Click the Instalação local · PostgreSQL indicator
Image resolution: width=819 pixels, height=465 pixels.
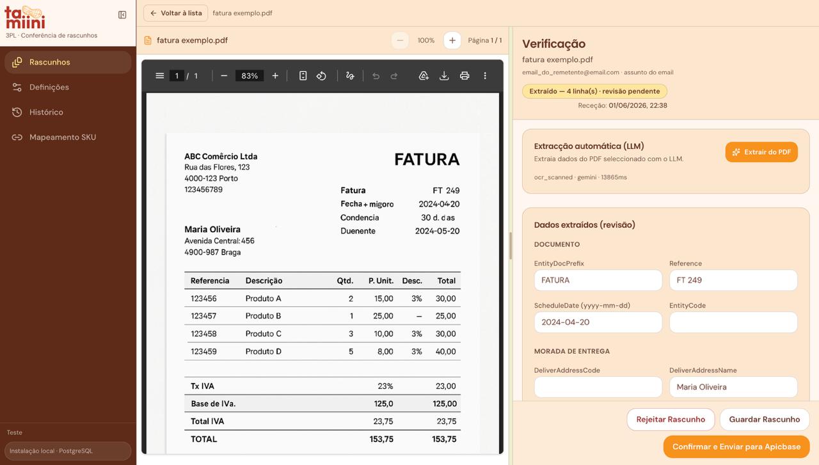[x=68, y=451]
